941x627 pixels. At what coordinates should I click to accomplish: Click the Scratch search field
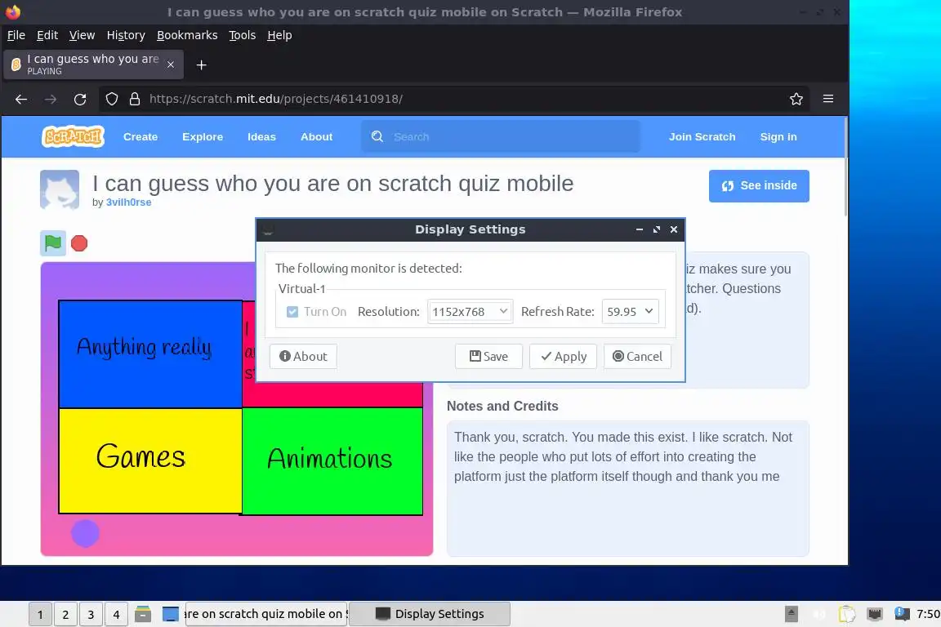pyautogui.click(x=501, y=137)
